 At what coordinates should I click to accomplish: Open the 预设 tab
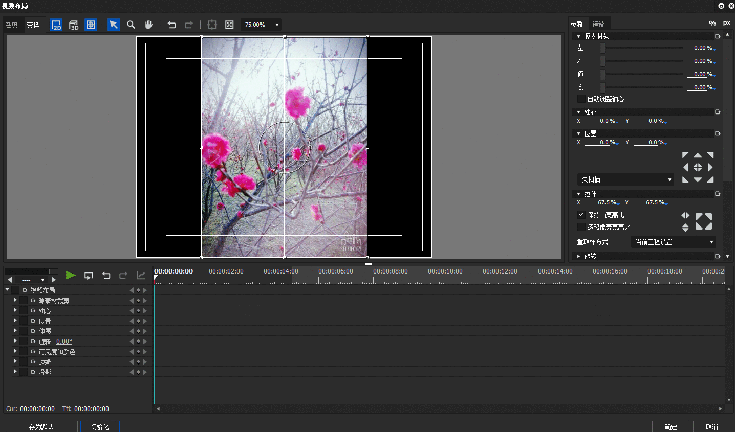click(x=598, y=24)
